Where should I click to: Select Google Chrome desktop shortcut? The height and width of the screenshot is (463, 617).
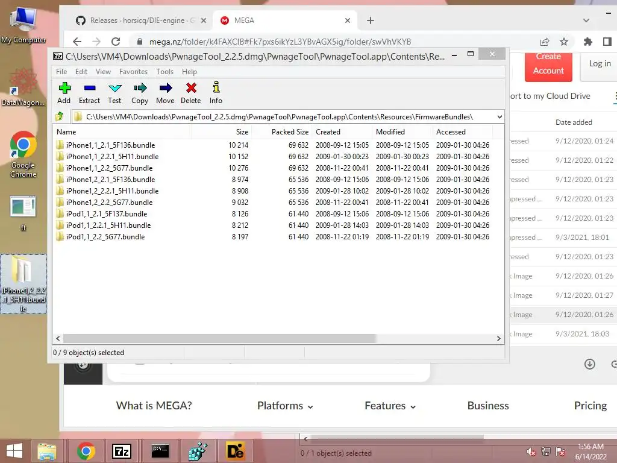pyautogui.click(x=23, y=154)
